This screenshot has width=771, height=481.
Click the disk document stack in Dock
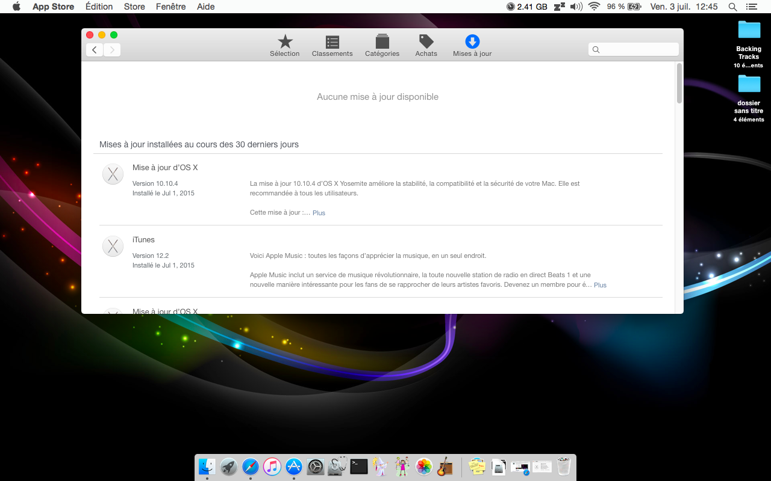tap(499, 467)
